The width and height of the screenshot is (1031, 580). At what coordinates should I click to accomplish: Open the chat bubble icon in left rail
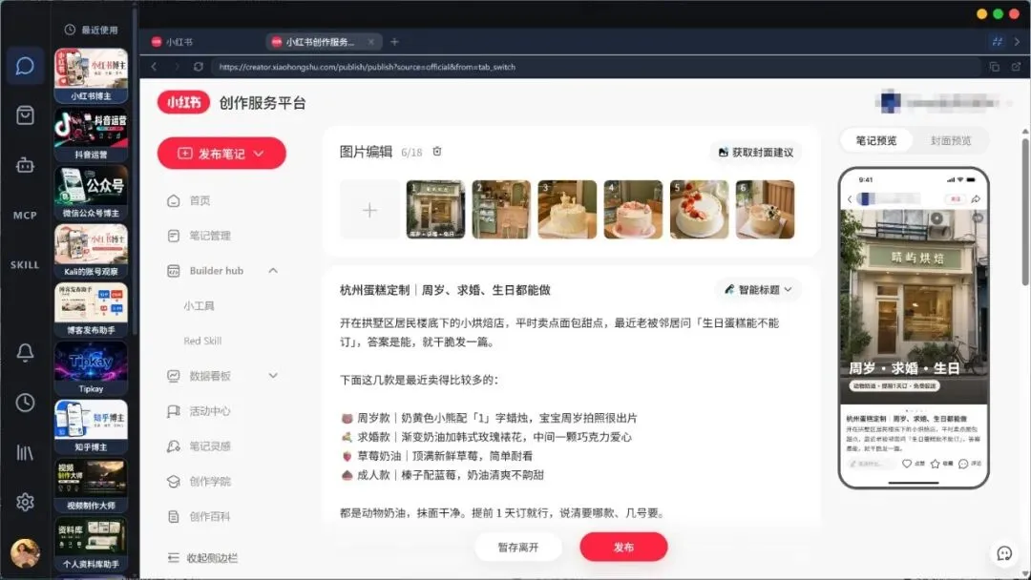click(x=25, y=66)
